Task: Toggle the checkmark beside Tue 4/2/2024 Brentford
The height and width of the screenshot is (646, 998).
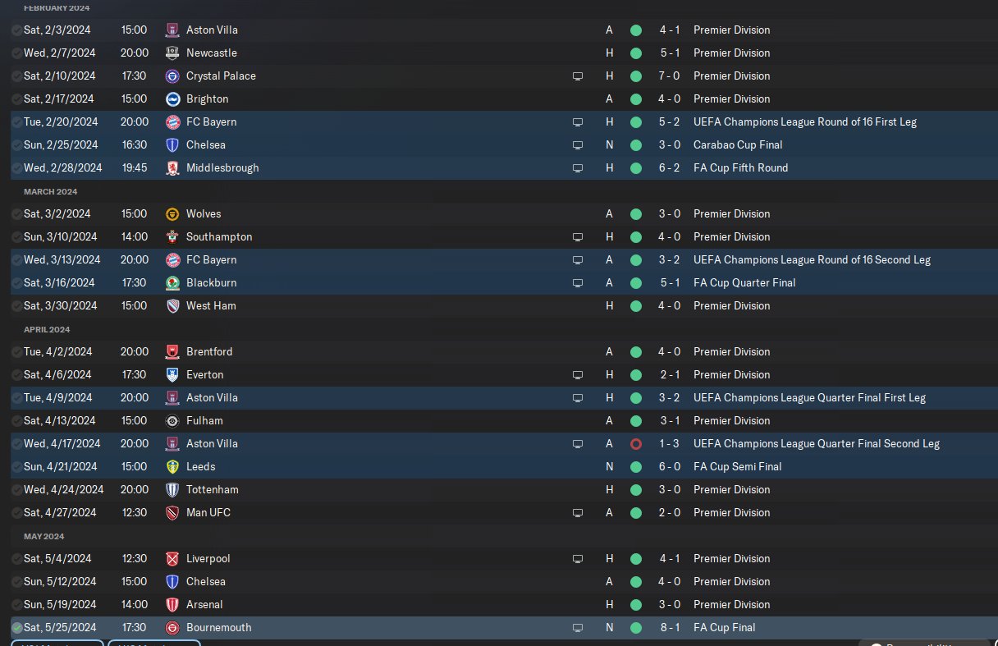Action: (x=17, y=351)
